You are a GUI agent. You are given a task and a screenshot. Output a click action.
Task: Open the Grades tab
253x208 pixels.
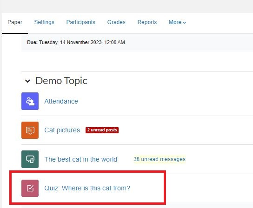coord(116,22)
